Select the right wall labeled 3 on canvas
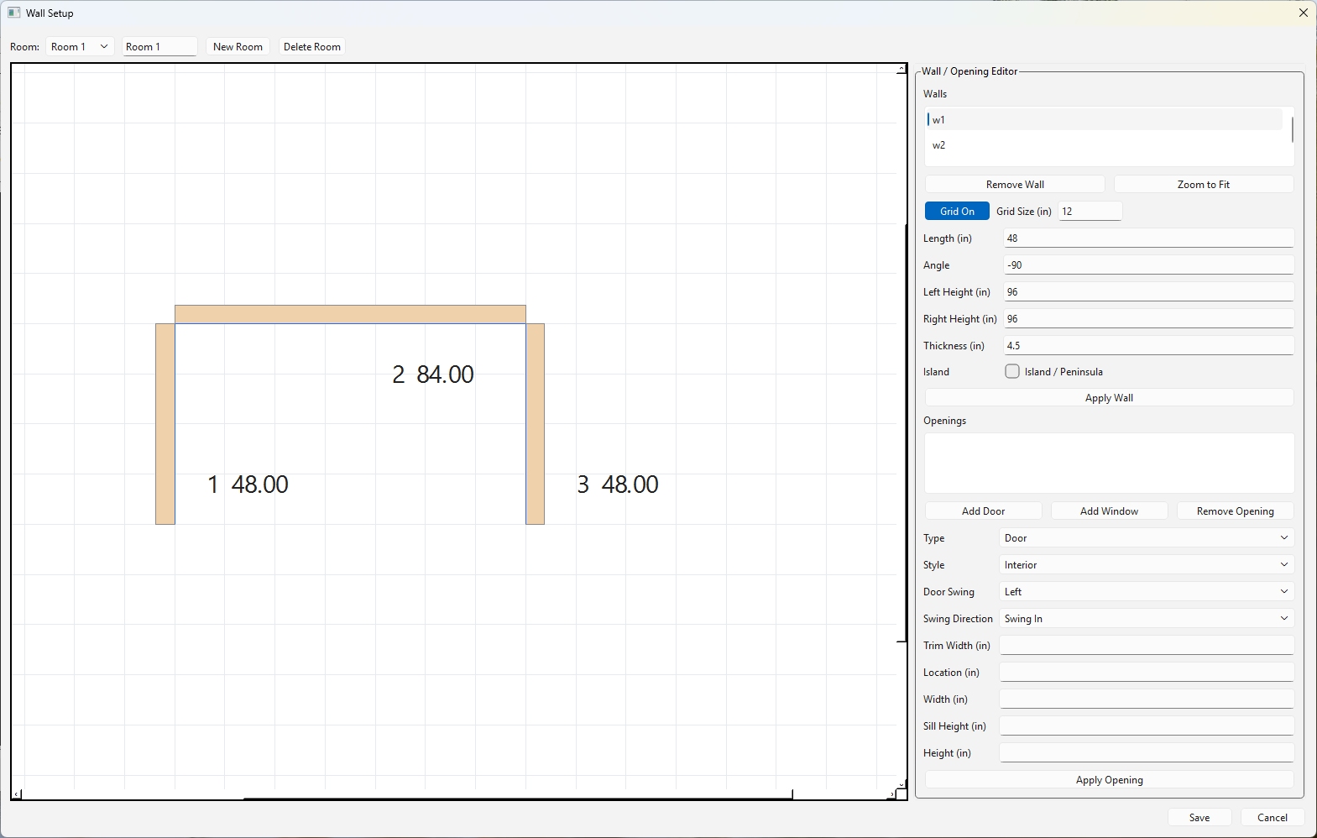Image resolution: width=1317 pixels, height=838 pixels. (x=536, y=424)
